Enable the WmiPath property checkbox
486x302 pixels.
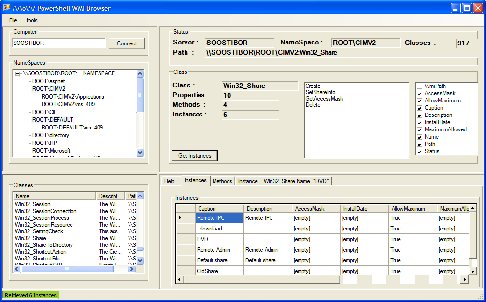(x=419, y=86)
